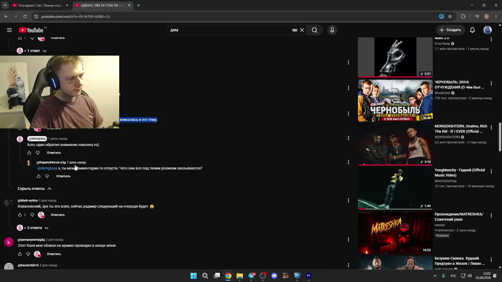Reply to the @qweqeqwertygdg comment
This screenshot has width=502, height=282.
pos(54,254)
